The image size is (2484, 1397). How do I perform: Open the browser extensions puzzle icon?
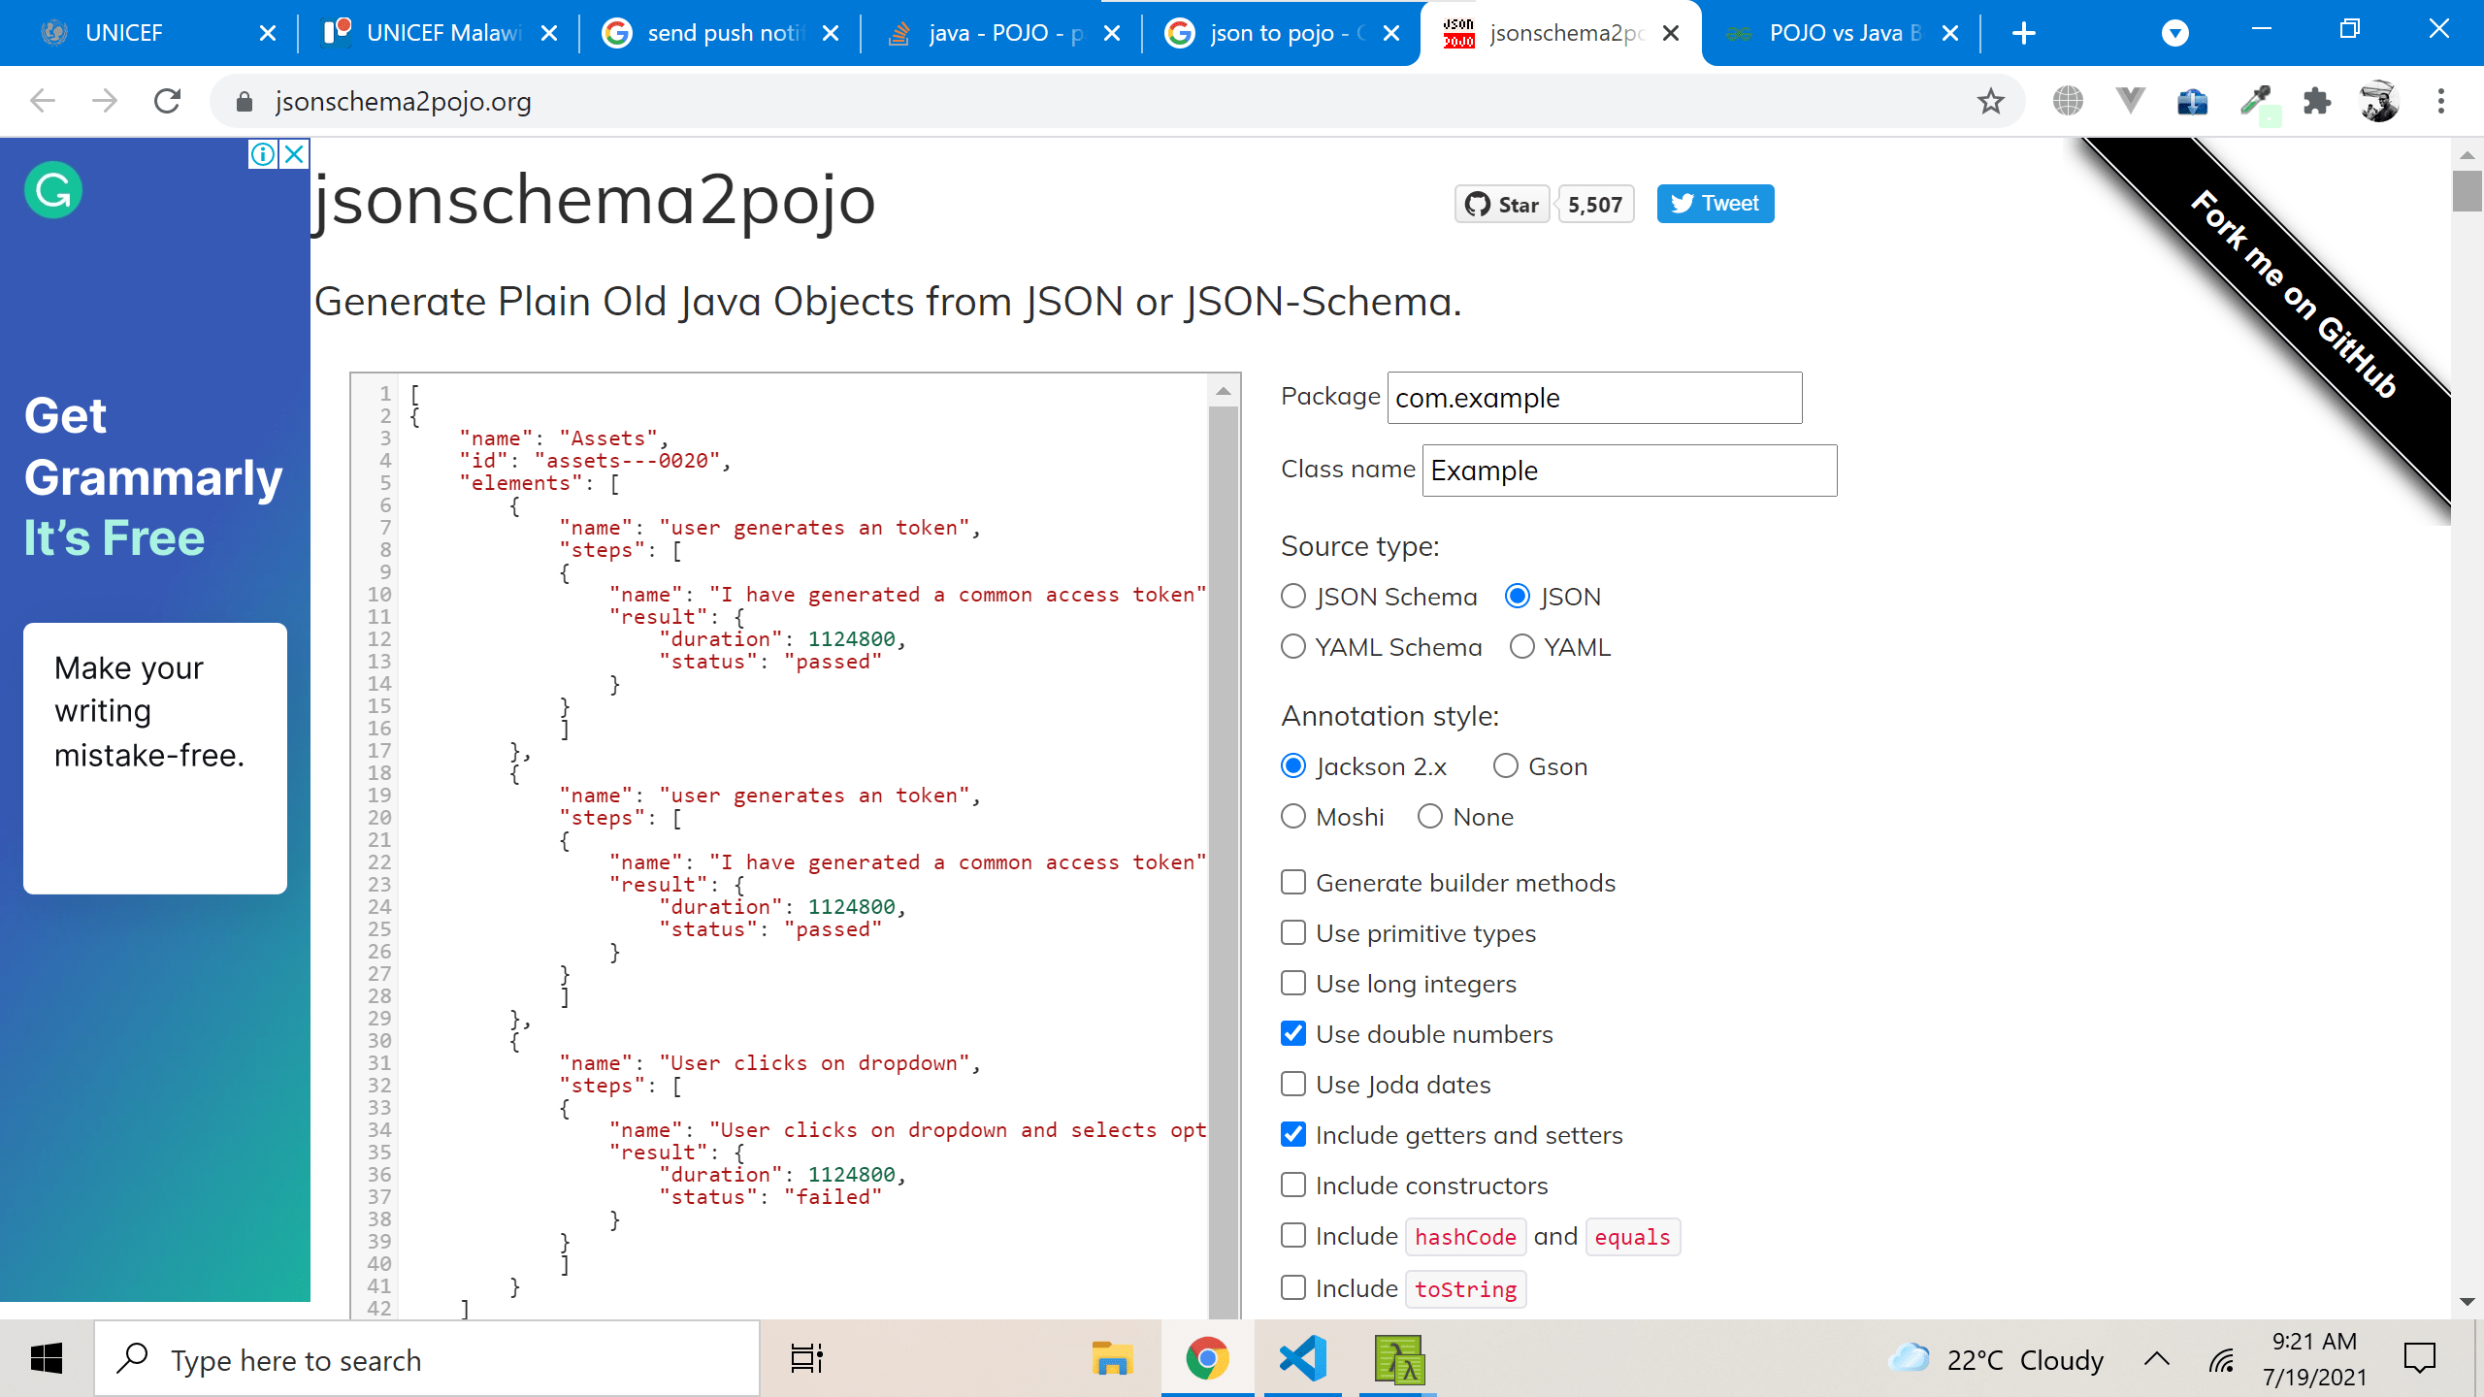(2319, 101)
